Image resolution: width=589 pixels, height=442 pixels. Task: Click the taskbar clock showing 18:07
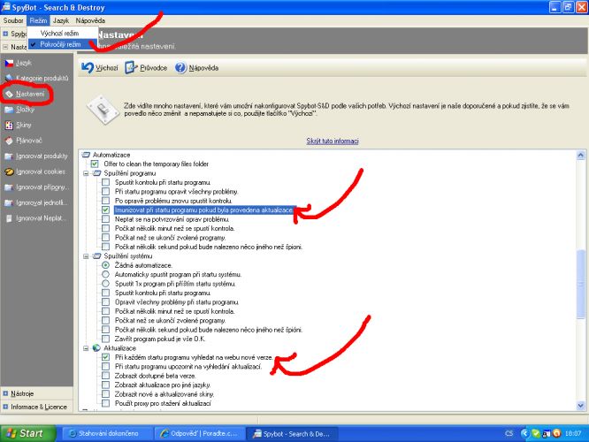pos(573,433)
